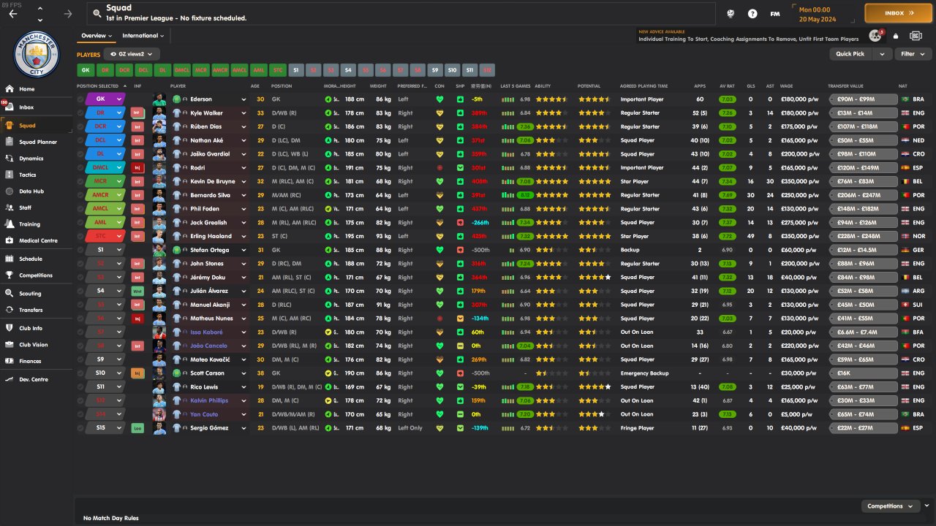The height and width of the screenshot is (526, 936).
Task: Open Competitions in the sidebar
Action: (37, 275)
